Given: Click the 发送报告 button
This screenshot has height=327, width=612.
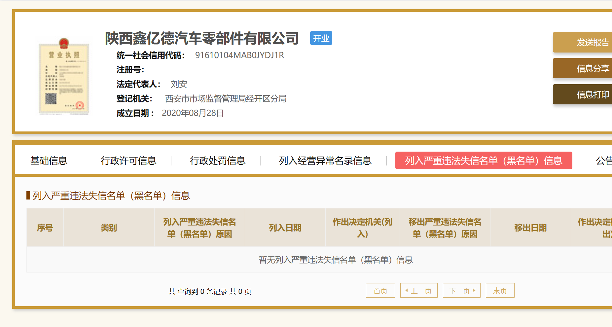Looking at the screenshot, I should [x=583, y=42].
